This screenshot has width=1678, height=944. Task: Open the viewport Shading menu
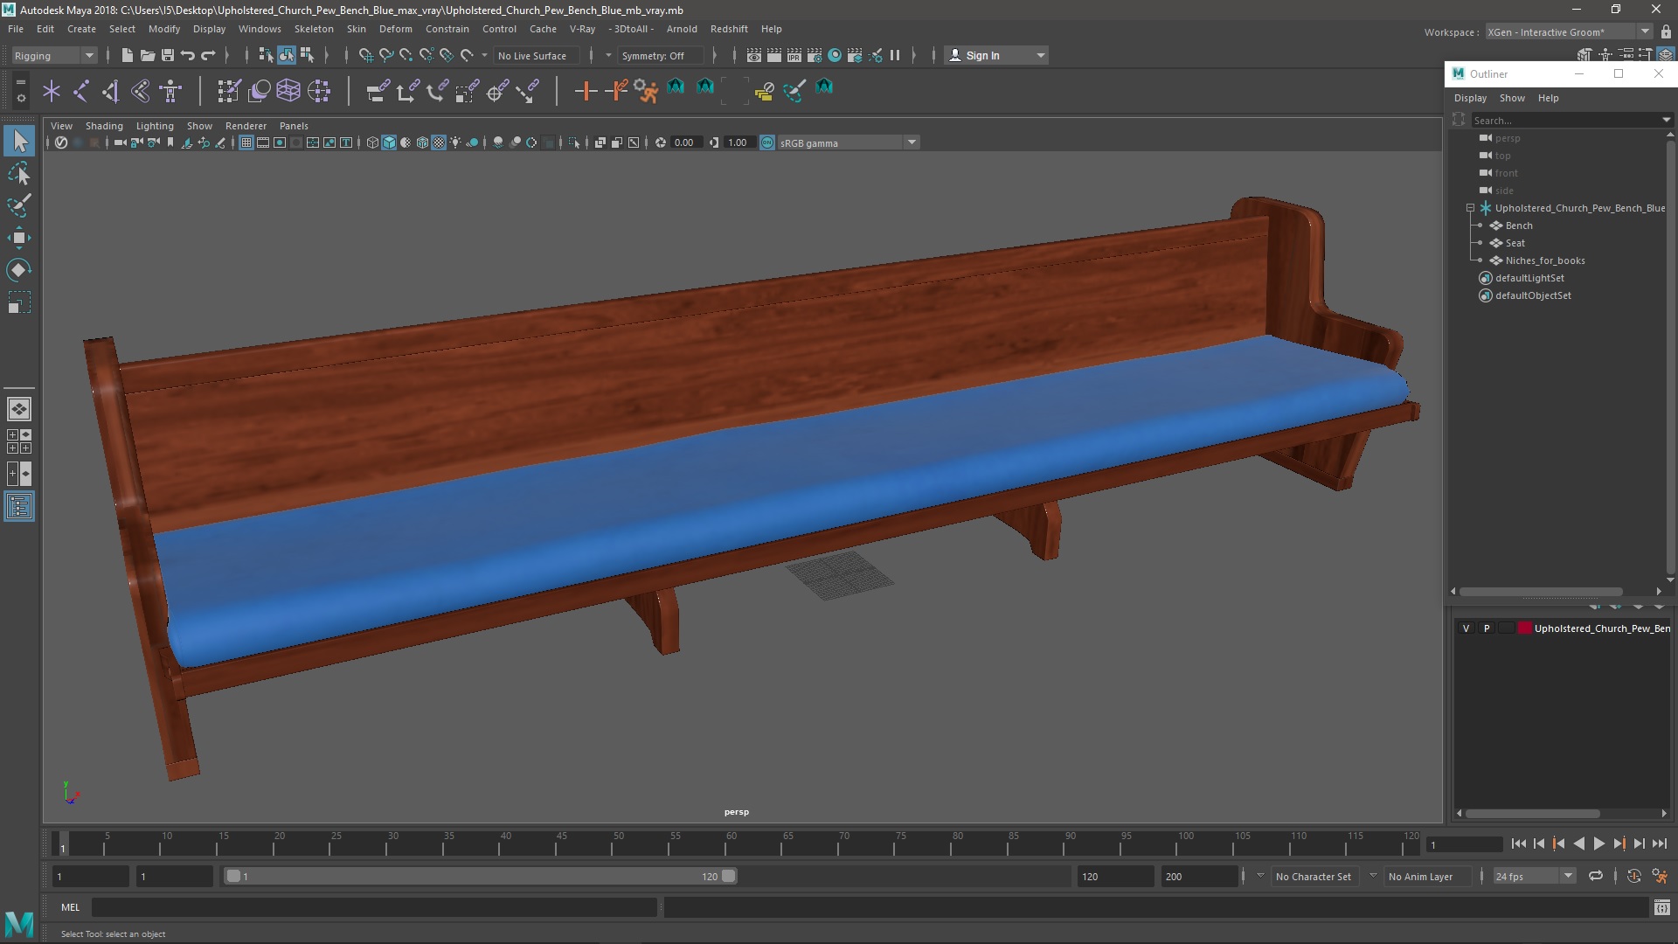[104, 126]
